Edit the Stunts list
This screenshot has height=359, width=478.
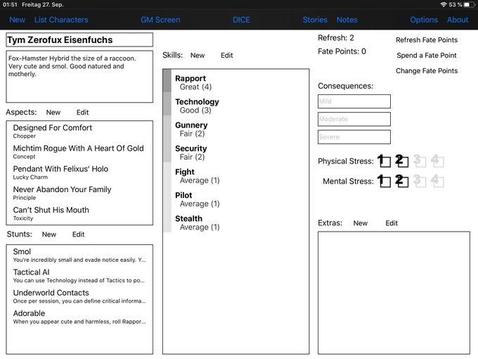pyautogui.click(x=78, y=234)
